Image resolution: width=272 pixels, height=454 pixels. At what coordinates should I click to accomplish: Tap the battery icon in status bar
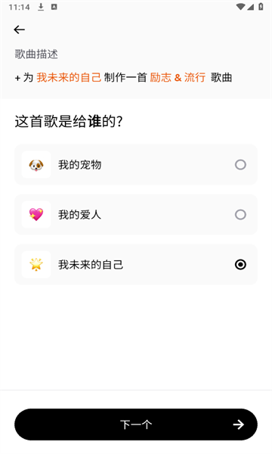tap(261, 7)
